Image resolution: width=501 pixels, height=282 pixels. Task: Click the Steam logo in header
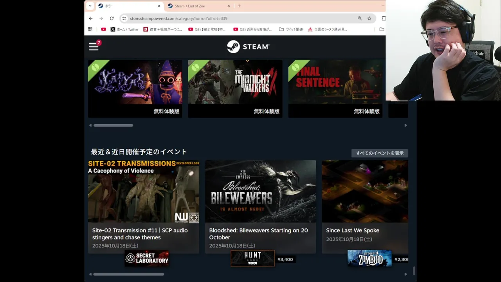point(248,47)
